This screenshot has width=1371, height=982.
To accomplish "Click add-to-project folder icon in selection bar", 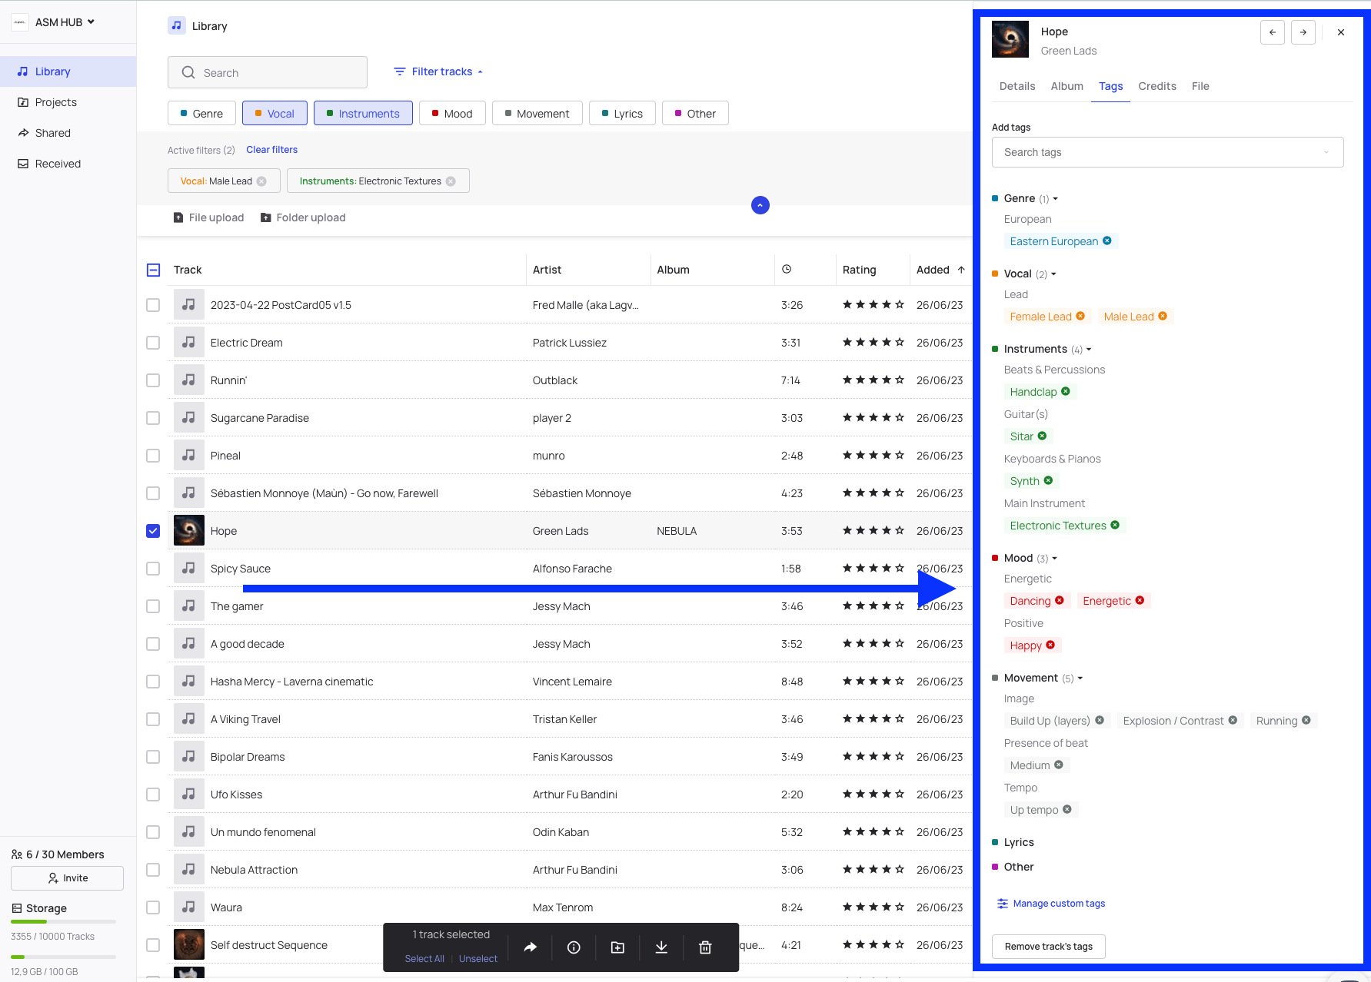I will (617, 947).
